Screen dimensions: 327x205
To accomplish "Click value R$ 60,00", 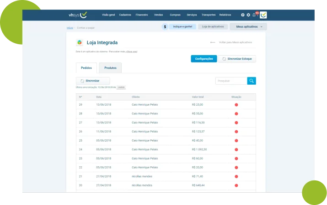I will [x=198, y=159].
